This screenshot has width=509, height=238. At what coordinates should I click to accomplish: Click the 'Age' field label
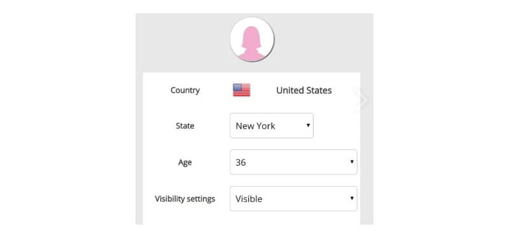point(185,162)
